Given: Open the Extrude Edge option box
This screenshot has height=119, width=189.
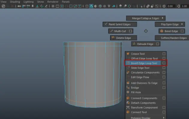Looking at the screenshot, I should [x=158, y=44].
